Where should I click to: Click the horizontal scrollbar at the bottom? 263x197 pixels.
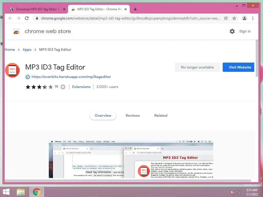128,181
